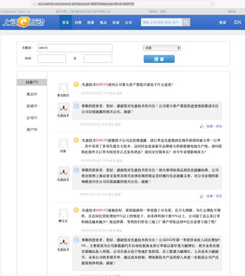Click 先惠技术 name under second reply avatar
Screen dimensions: 245x276
[63, 179]
